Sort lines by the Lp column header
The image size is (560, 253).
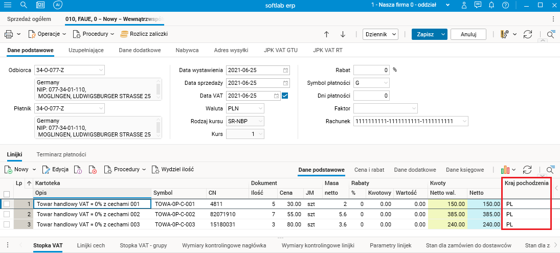[x=19, y=183]
